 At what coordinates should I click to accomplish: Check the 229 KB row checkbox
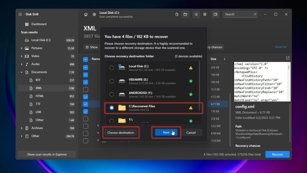tap(85, 119)
